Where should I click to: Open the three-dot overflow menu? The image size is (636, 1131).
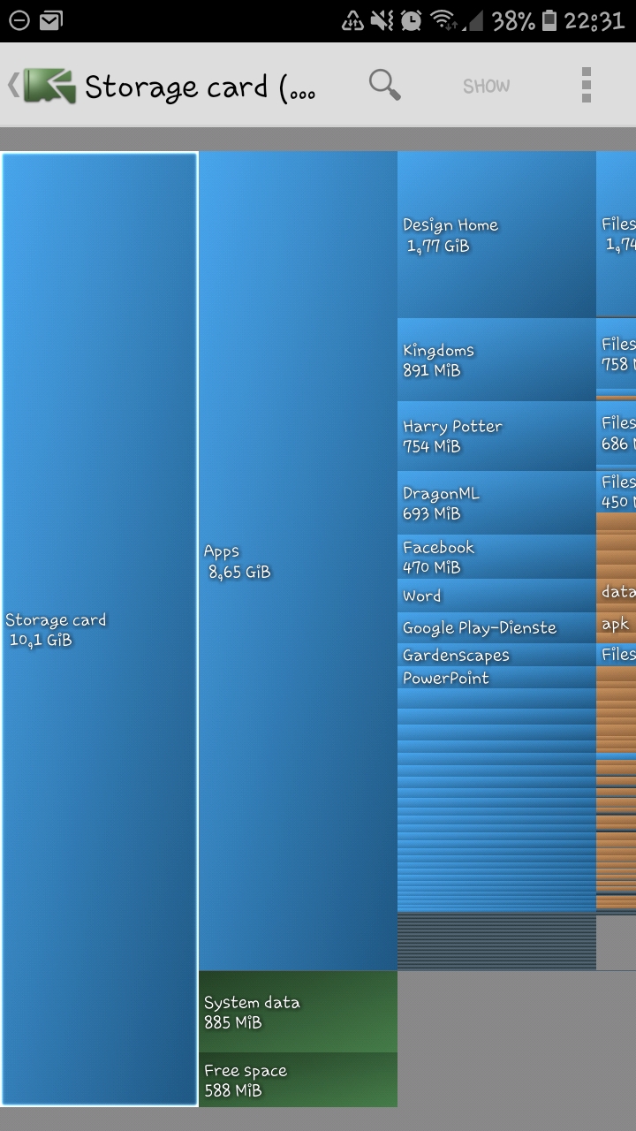[587, 86]
